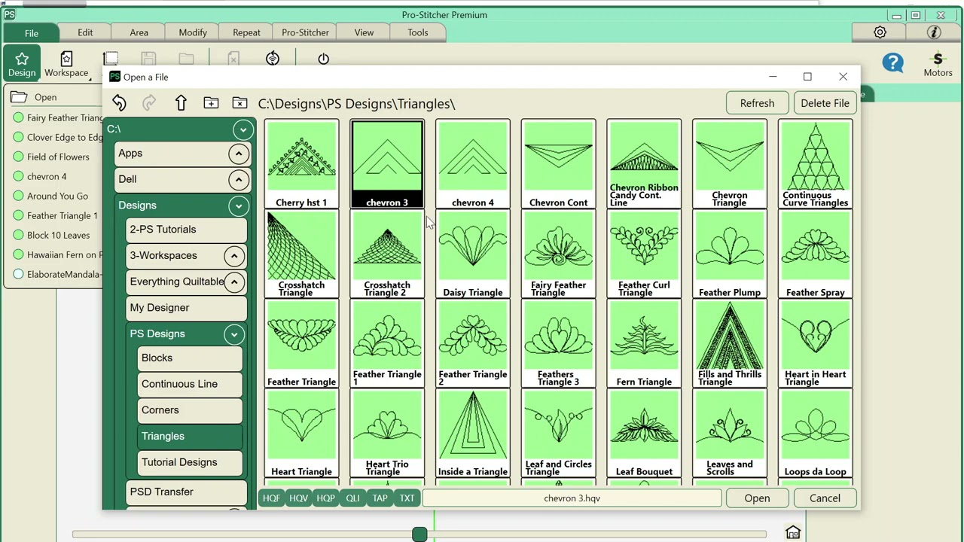Select the Fairy Feather Triangle thumbnail
Viewport: 964px width, 542px height.
pyautogui.click(x=558, y=254)
